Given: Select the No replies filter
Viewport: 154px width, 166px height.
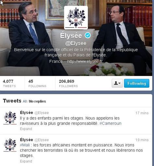Looking at the screenshot, I should 37,101.
